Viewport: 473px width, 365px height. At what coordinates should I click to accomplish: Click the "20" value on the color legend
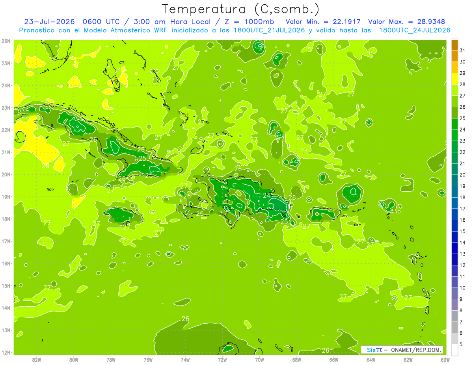(x=463, y=175)
